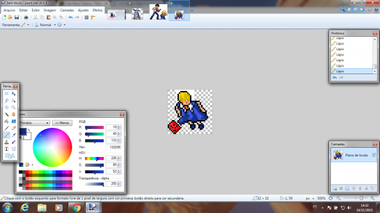Toggle Plano de fundo layer visibility checkbox
The image size is (380, 213).
(x=374, y=155)
